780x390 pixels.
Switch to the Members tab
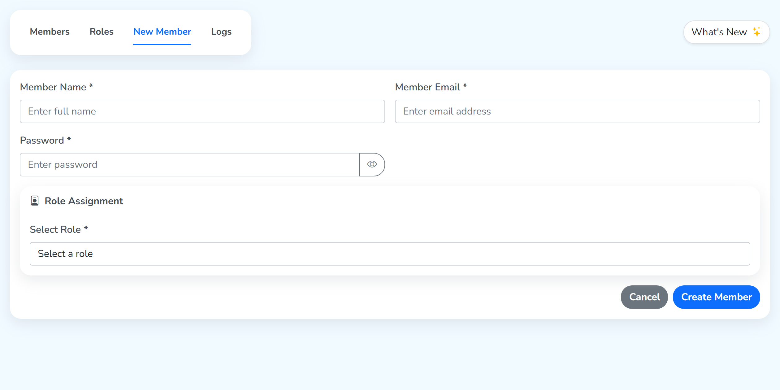[x=50, y=32]
